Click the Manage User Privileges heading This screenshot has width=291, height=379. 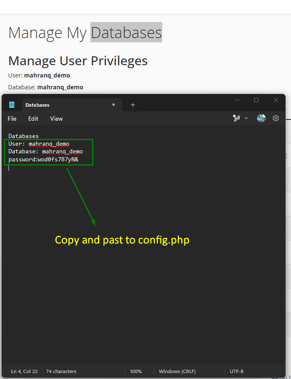(78, 61)
